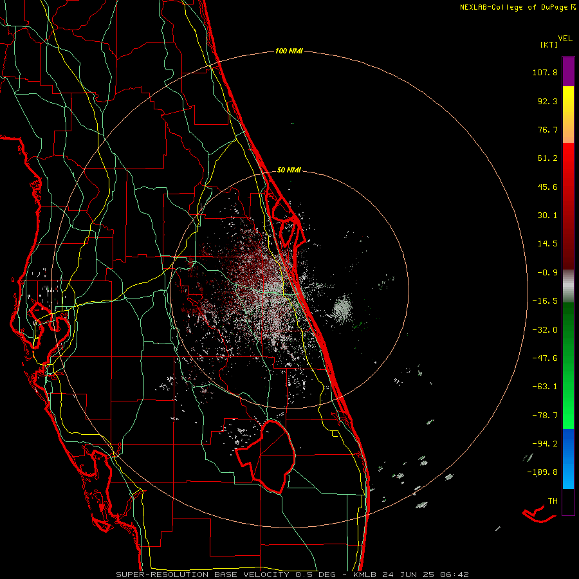Select the 30.1 scale value
The image size is (579, 579).
point(547,216)
